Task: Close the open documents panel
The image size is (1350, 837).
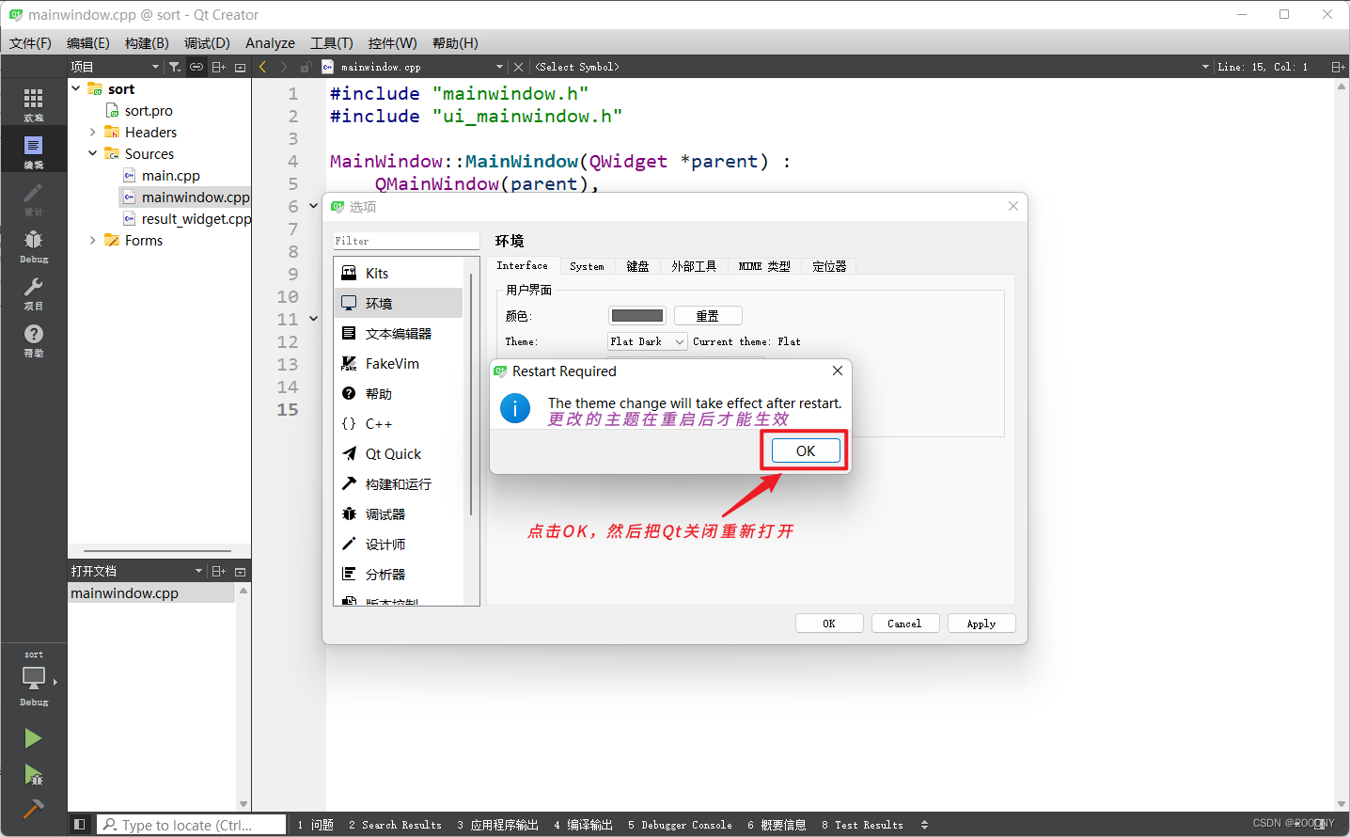Action: tap(240, 571)
